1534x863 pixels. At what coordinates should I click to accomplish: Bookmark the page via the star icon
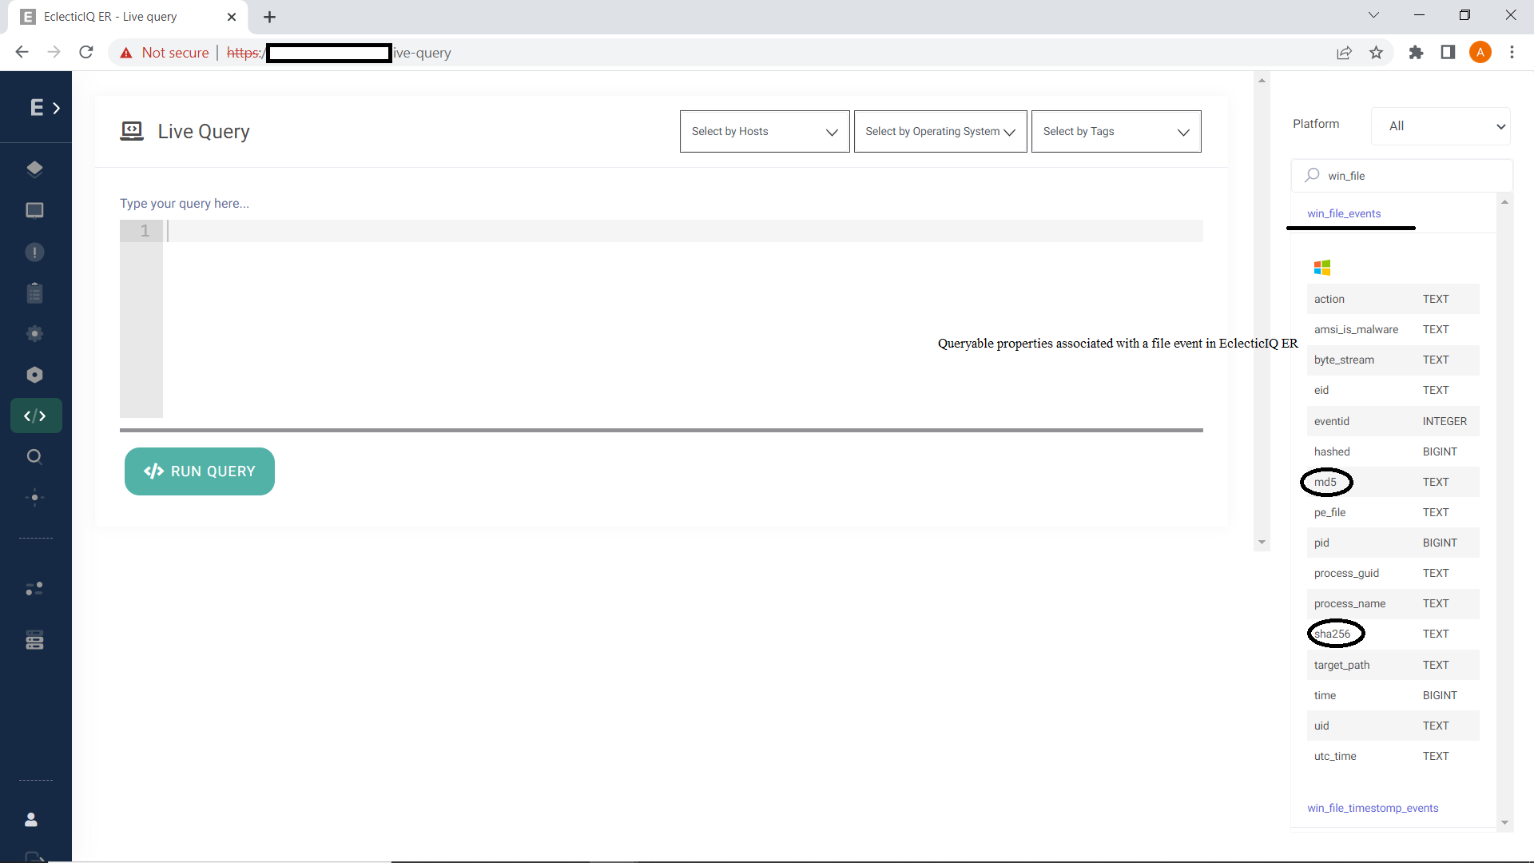point(1376,52)
